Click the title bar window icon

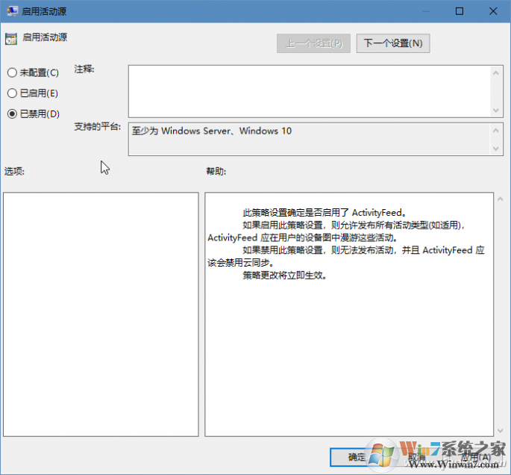pyautogui.click(x=13, y=11)
